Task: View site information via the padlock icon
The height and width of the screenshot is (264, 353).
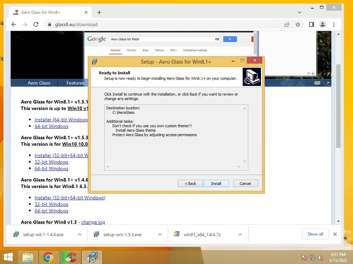Action: [x=50, y=24]
